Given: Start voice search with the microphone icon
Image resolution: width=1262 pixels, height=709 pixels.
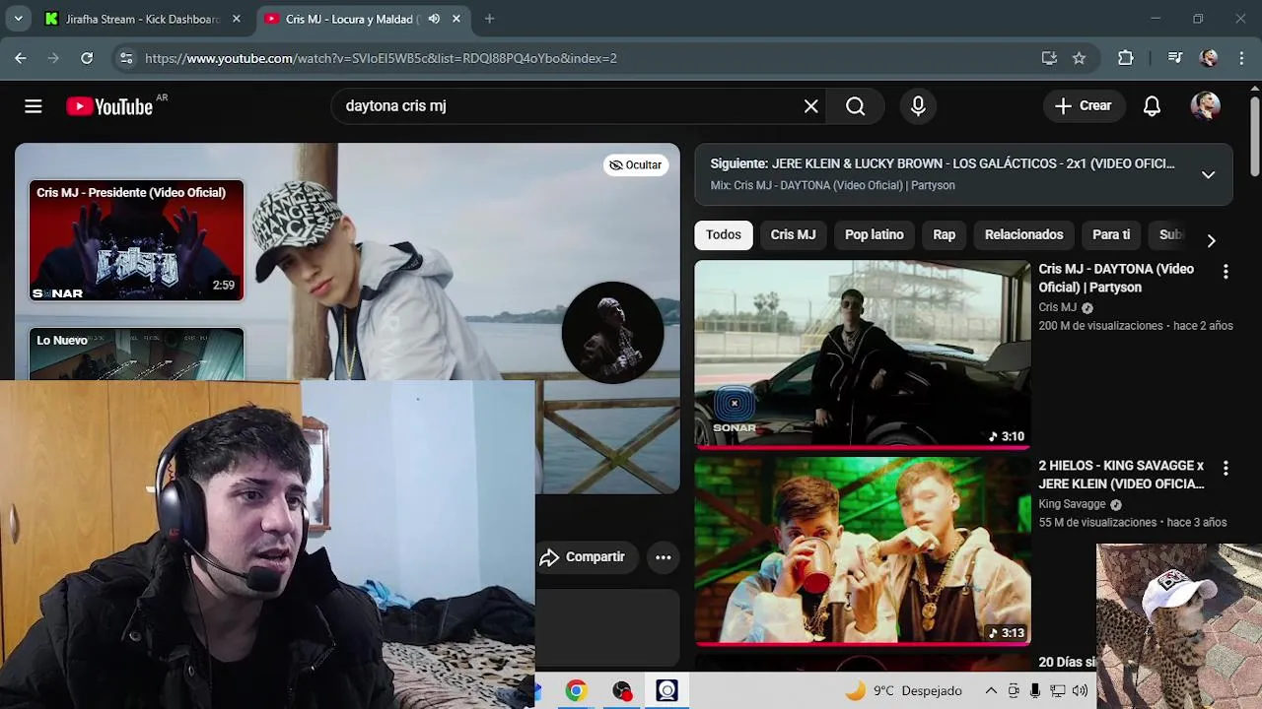Looking at the screenshot, I should (918, 106).
